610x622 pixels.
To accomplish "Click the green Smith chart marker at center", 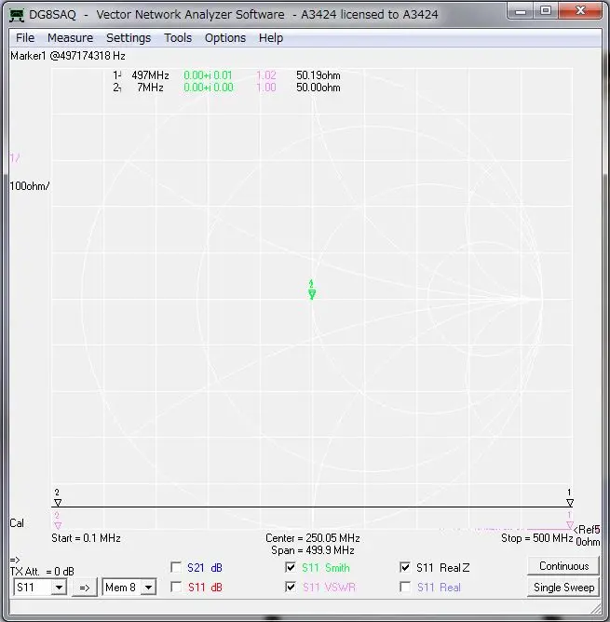I will tap(312, 294).
